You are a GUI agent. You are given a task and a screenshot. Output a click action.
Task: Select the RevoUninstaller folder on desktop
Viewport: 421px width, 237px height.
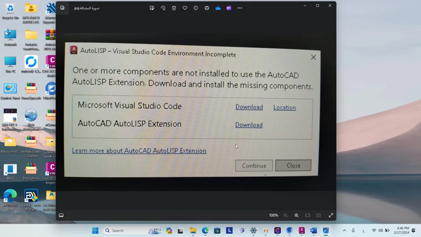click(10, 145)
